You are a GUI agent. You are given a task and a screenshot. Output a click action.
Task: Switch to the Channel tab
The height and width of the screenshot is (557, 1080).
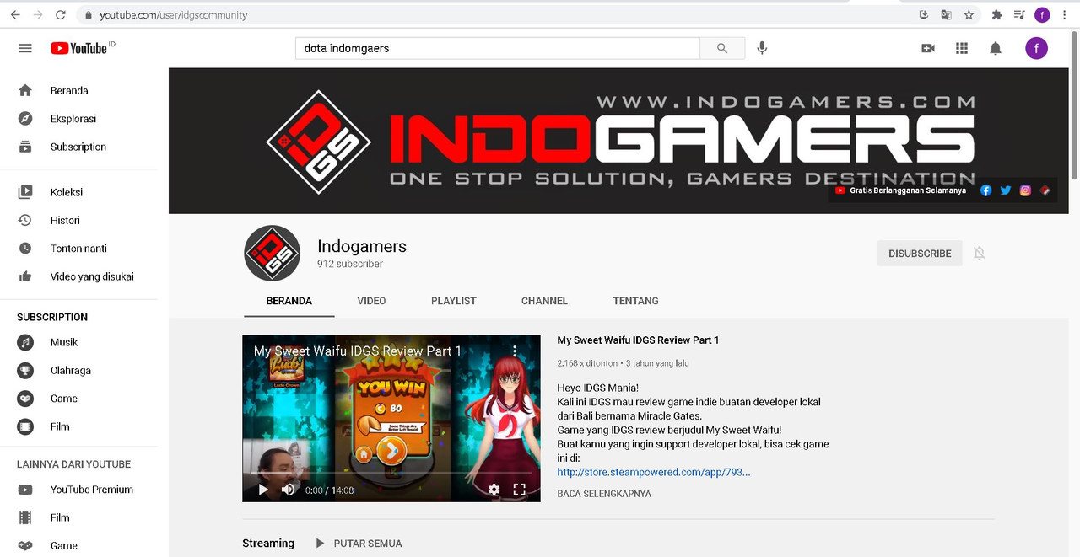(x=544, y=301)
